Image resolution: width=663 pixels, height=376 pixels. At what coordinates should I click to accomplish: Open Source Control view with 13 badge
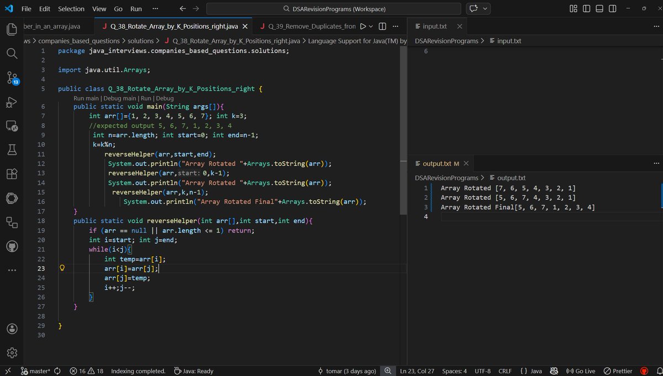pyautogui.click(x=12, y=78)
